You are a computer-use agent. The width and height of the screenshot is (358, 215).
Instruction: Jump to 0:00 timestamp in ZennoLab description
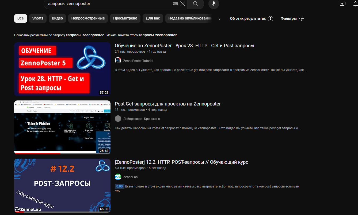(x=120, y=186)
